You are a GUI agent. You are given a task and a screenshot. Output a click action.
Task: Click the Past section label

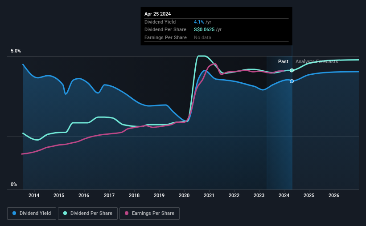283,61
